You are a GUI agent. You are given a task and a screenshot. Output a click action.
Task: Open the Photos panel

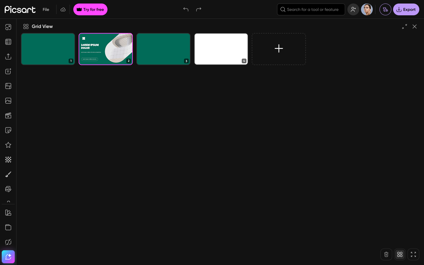point(8,101)
